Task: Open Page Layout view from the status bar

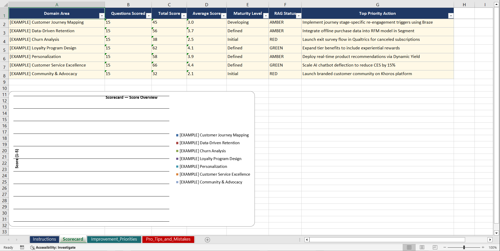Action: (422, 247)
